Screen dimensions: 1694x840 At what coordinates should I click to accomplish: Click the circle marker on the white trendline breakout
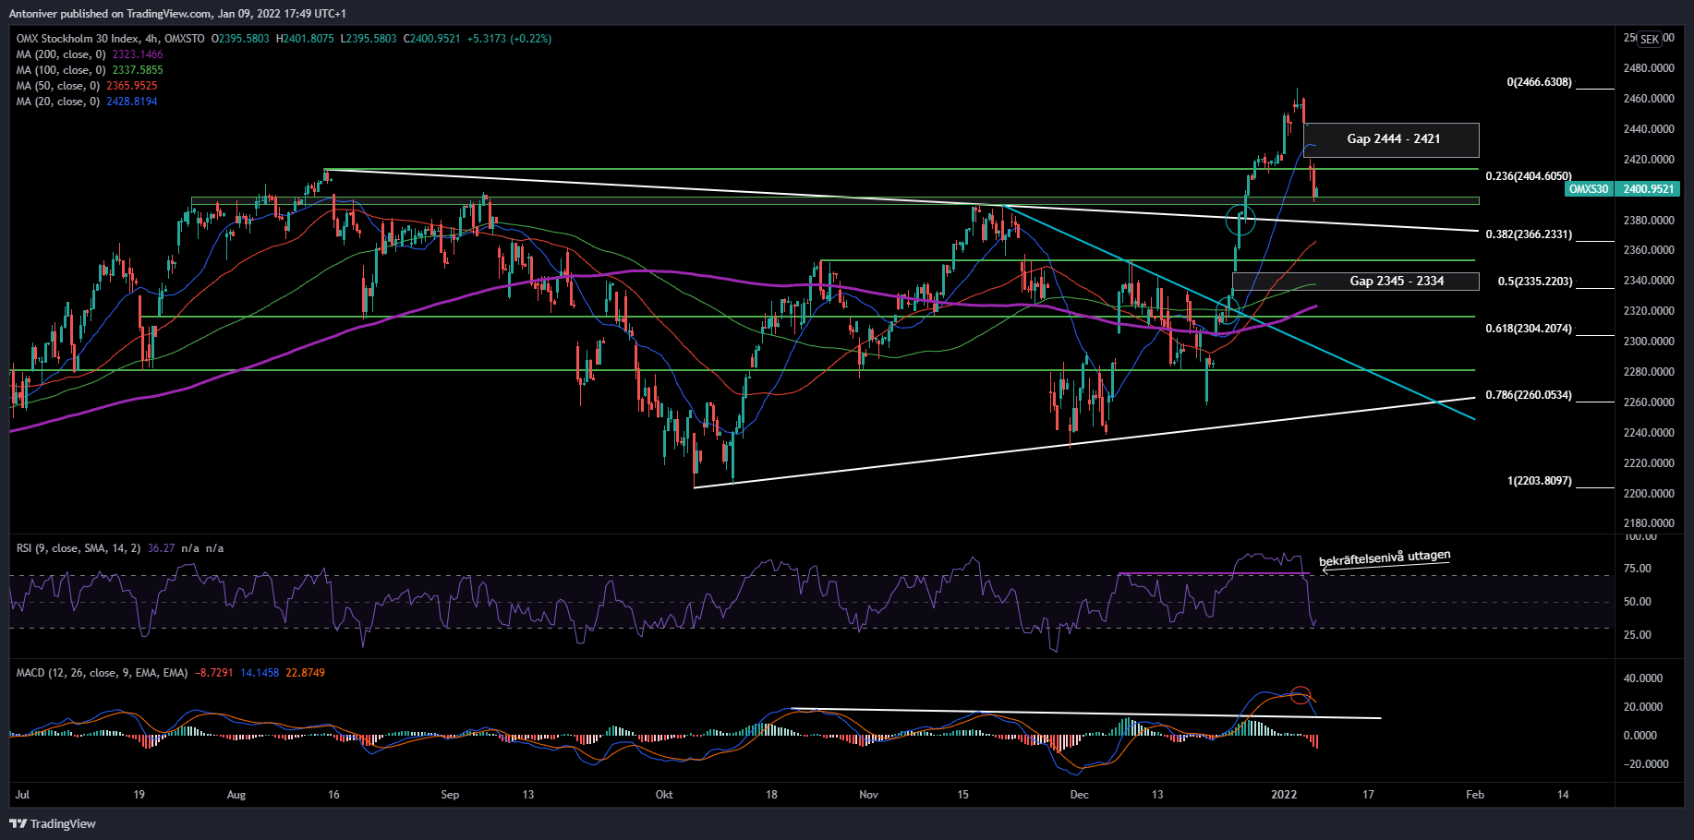[x=1240, y=221]
